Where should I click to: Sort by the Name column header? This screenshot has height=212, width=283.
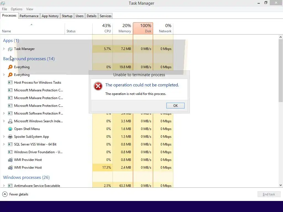(x=33, y=28)
